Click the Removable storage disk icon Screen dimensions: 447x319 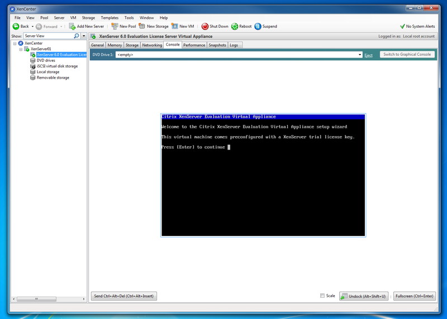pyautogui.click(x=33, y=78)
